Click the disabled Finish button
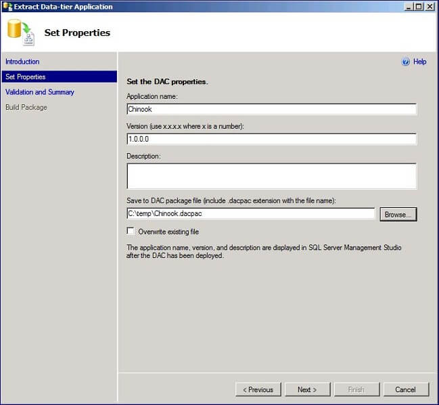The image size is (439, 405). click(x=356, y=389)
